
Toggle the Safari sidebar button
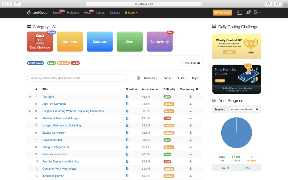click(x=17, y=4)
